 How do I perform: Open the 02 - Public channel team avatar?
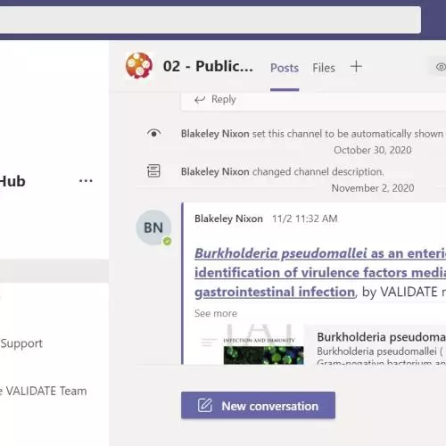point(139,65)
